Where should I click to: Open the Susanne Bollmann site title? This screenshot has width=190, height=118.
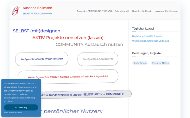(37, 8)
